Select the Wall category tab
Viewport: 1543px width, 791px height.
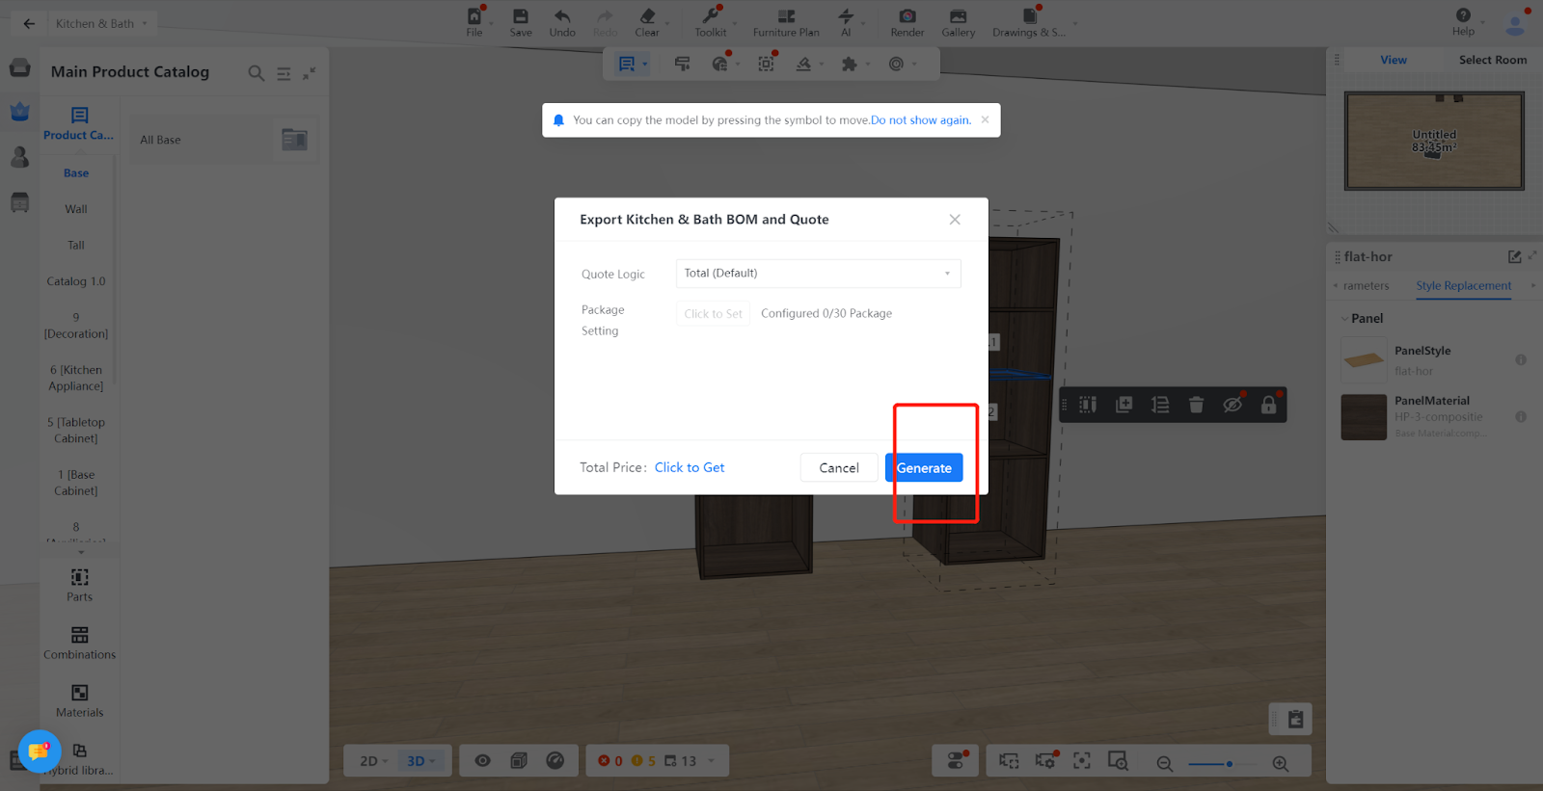[x=76, y=209]
